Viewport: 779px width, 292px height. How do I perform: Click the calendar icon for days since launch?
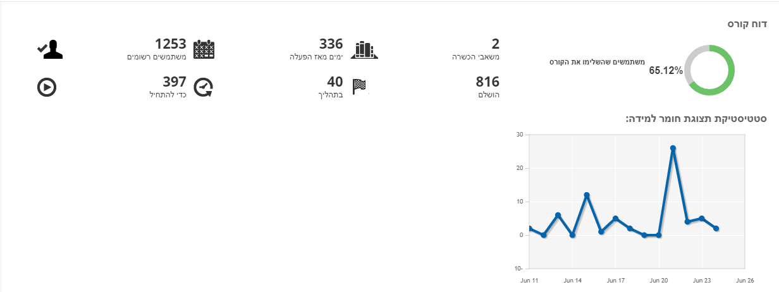point(204,49)
